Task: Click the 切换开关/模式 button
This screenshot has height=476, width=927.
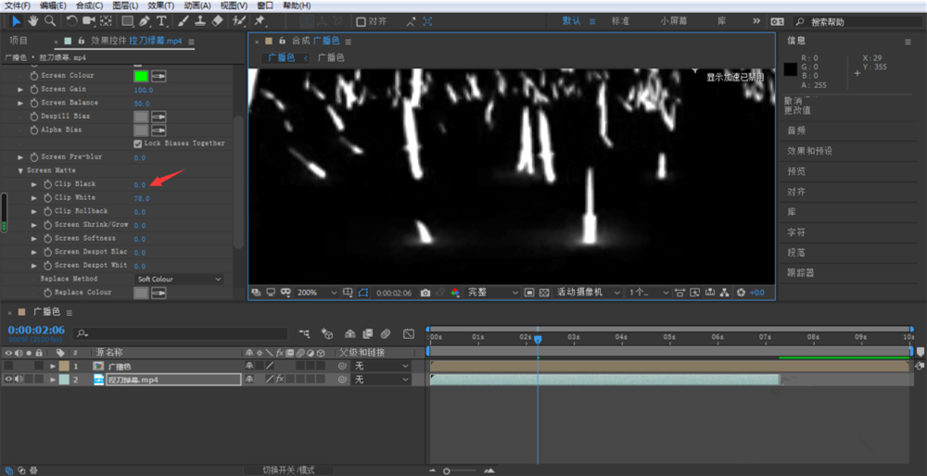Action: [x=288, y=470]
